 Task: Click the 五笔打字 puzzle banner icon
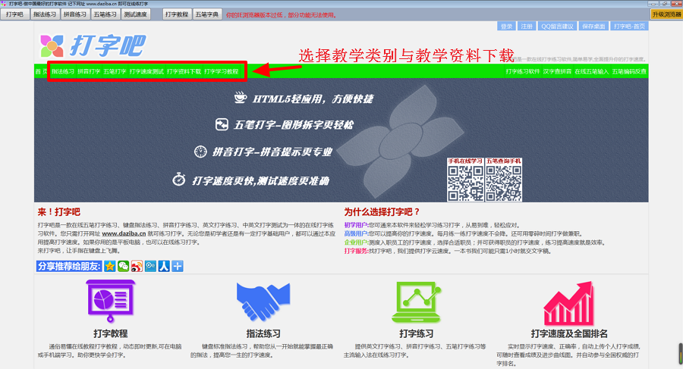pyautogui.click(x=222, y=124)
